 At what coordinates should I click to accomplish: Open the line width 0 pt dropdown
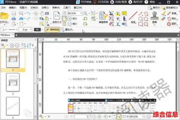[x=31, y=30]
